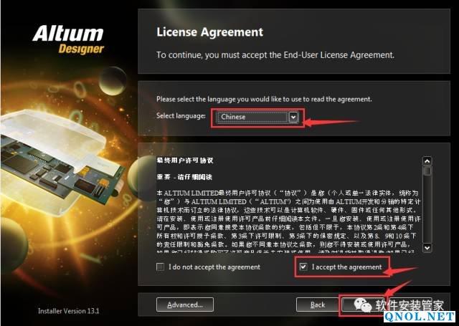Check "I do not accept the agreement" box
The height and width of the screenshot is (326, 459).
(160, 267)
